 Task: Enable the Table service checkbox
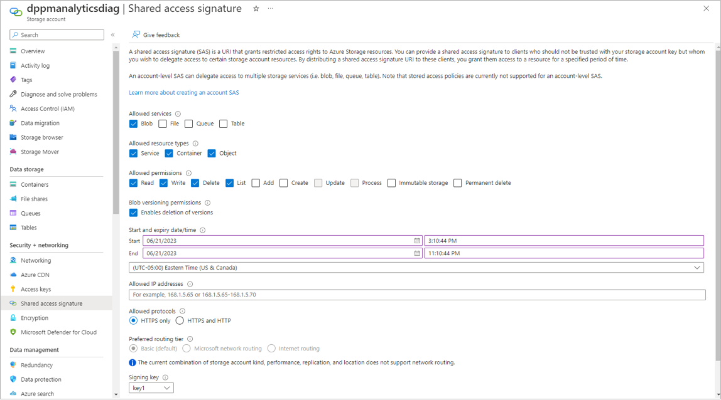[x=224, y=124]
